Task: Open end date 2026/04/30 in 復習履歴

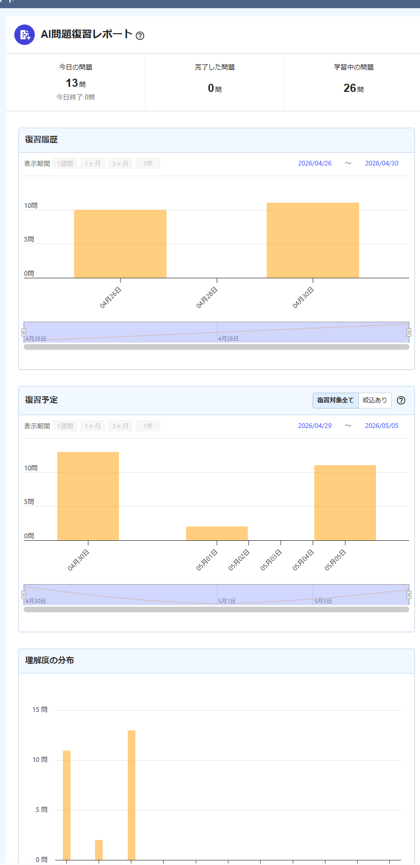Action: tap(382, 163)
